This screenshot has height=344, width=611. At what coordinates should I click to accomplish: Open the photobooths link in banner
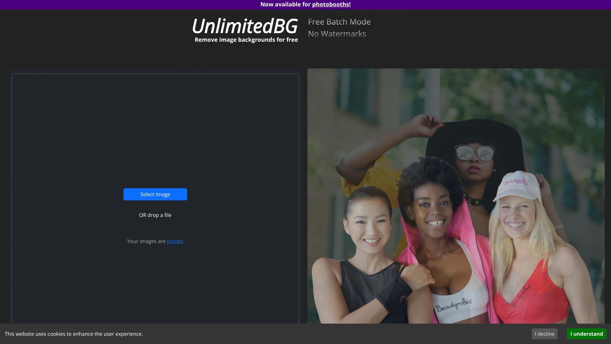tap(331, 4)
